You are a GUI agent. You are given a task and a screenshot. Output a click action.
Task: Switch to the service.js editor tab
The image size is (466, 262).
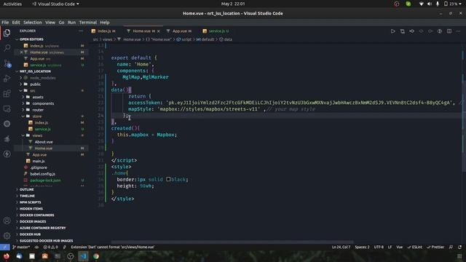217,31
